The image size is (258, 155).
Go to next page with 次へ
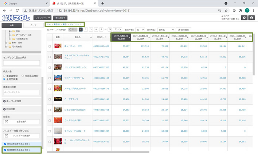tap(118, 29)
